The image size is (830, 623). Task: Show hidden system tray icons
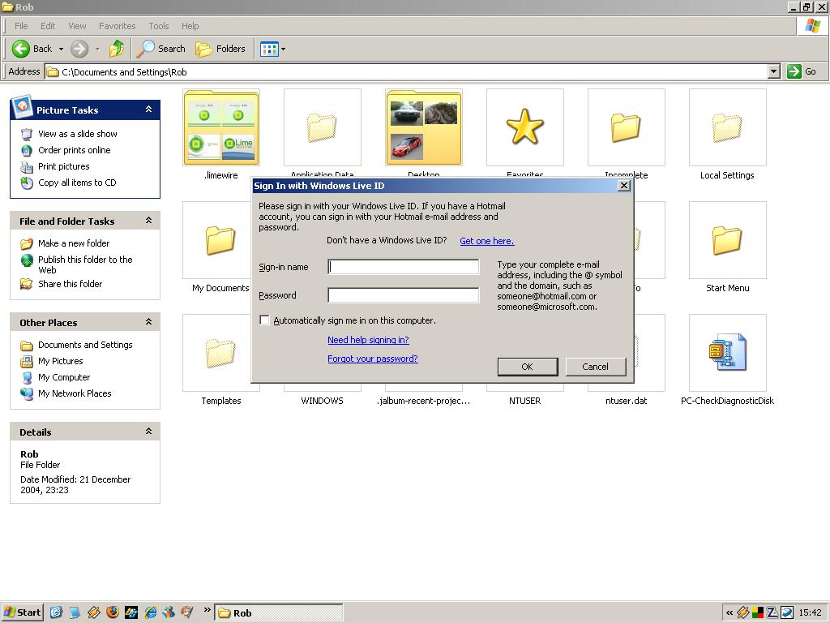click(x=729, y=613)
